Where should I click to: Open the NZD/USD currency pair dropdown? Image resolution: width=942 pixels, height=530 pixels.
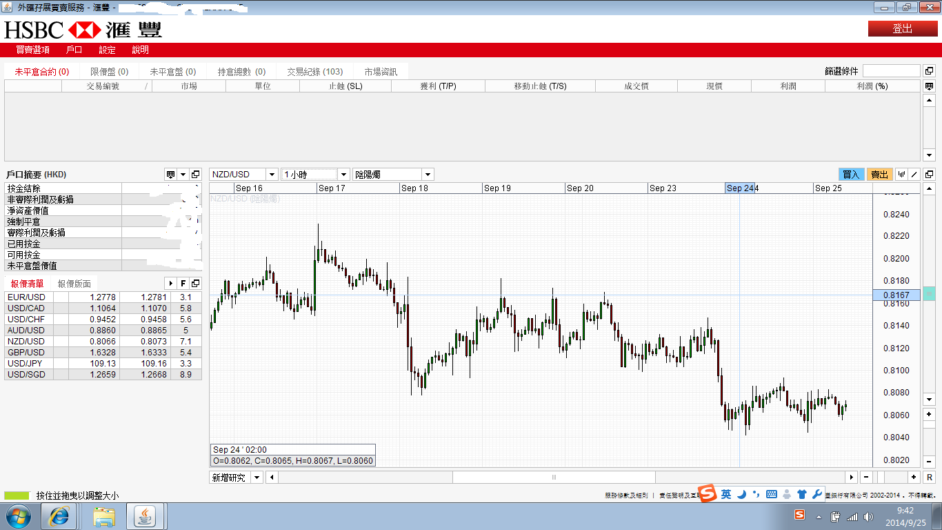[x=271, y=175]
